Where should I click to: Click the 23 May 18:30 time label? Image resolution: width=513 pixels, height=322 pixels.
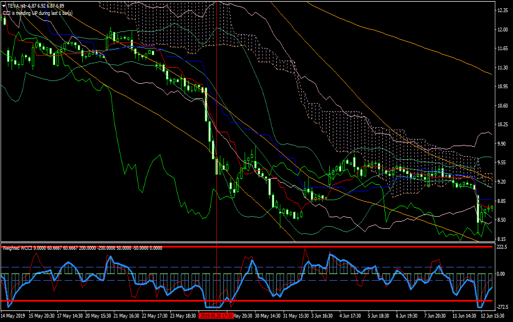click(x=181, y=316)
